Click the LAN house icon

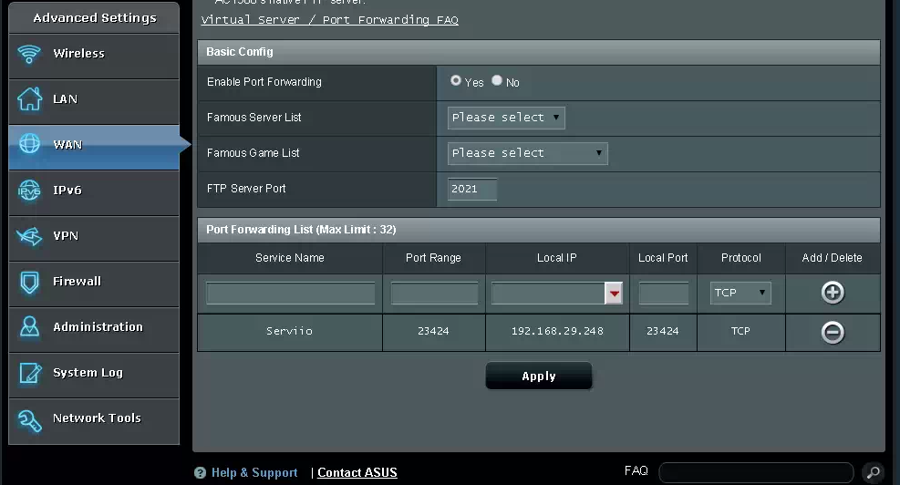[30, 99]
